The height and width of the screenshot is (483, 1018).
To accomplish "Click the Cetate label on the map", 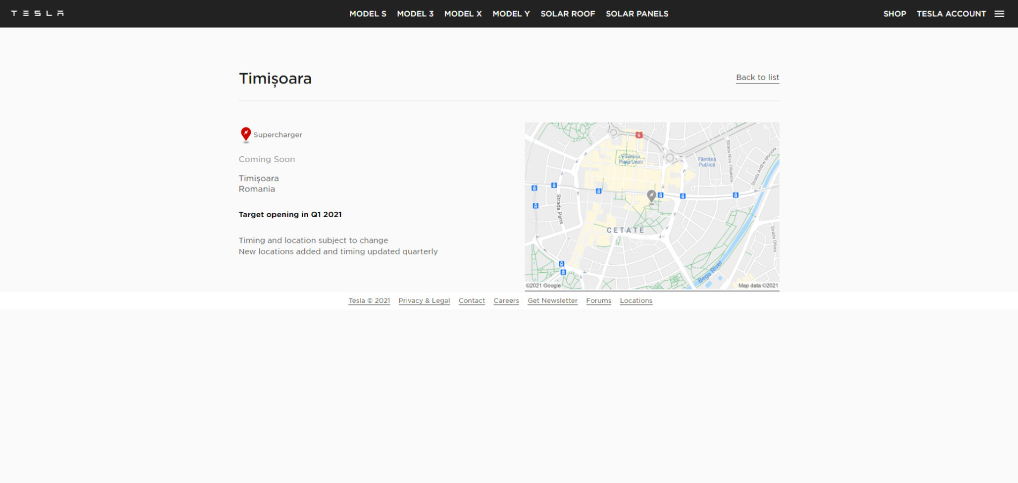I will click(625, 231).
